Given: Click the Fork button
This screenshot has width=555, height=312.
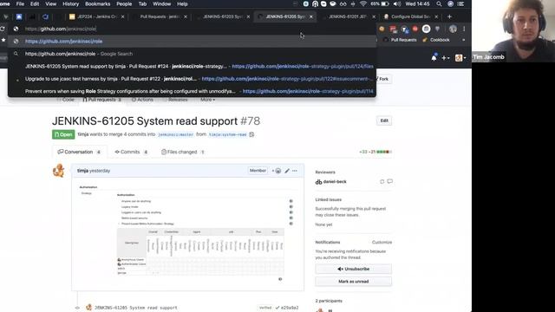Looking at the screenshot, I should click(x=383, y=79).
